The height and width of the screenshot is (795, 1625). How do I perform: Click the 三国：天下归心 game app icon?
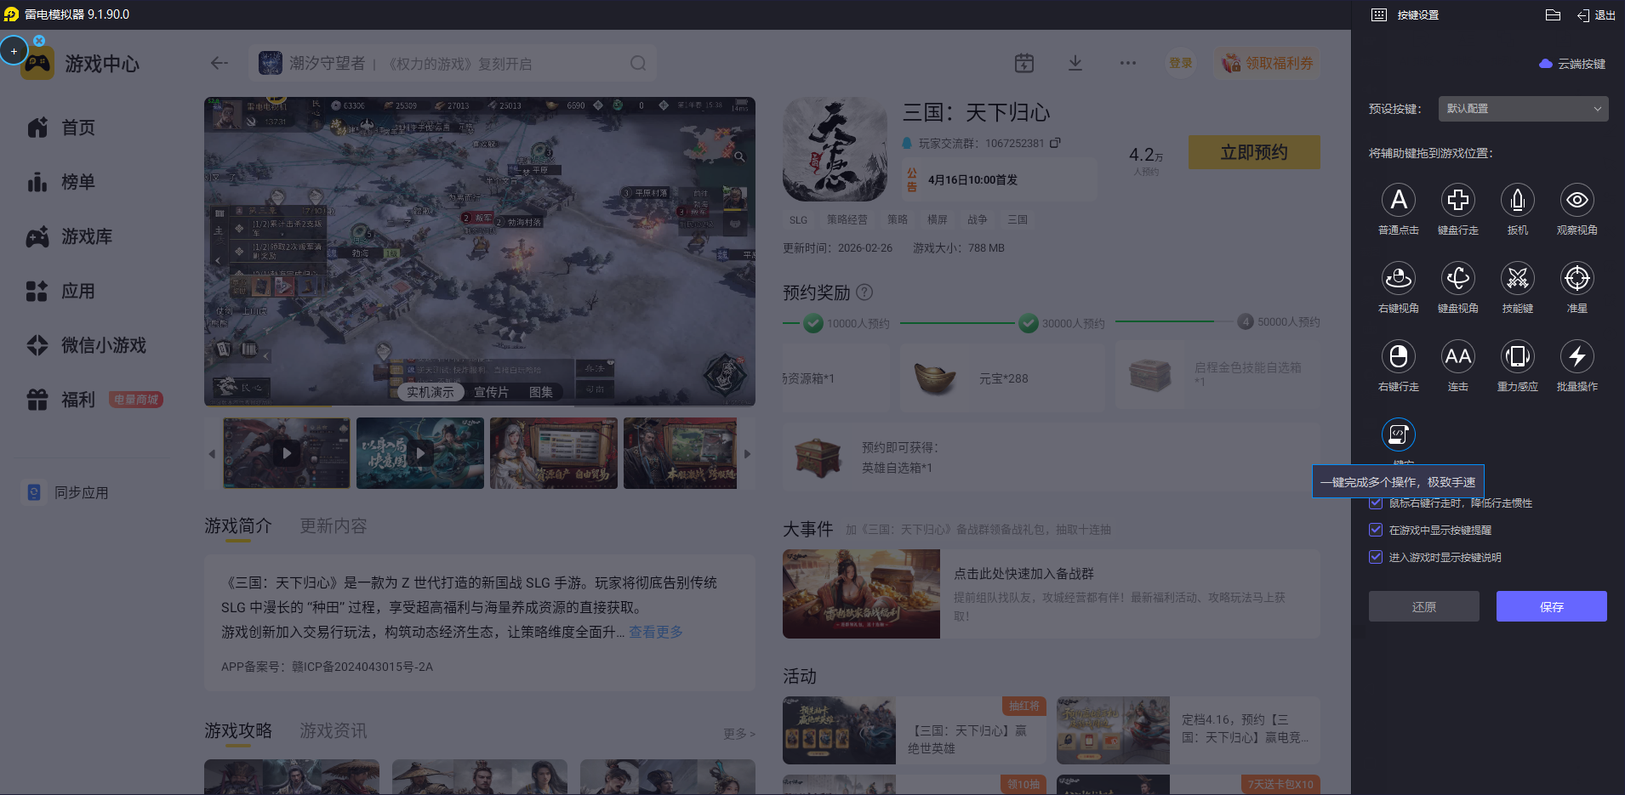[835, 149]
